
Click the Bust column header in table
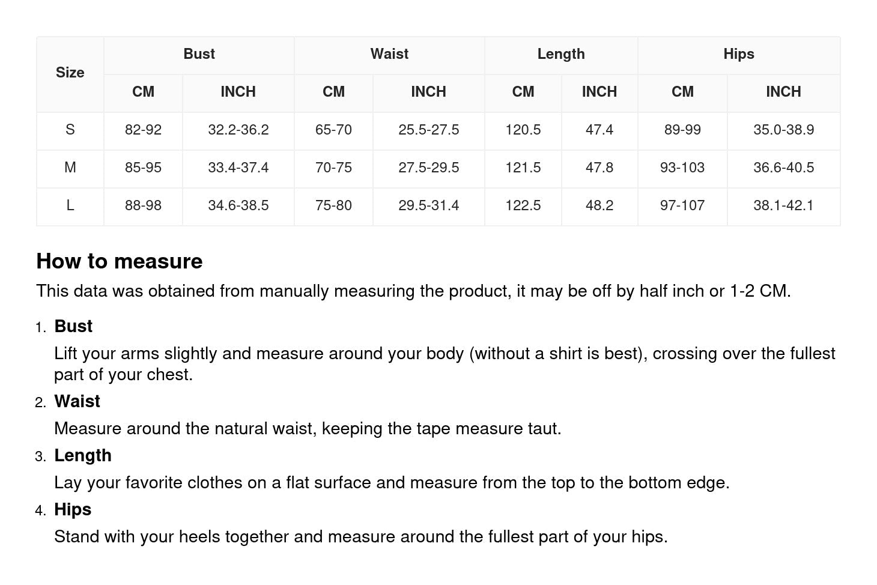(x=199, y=54)
